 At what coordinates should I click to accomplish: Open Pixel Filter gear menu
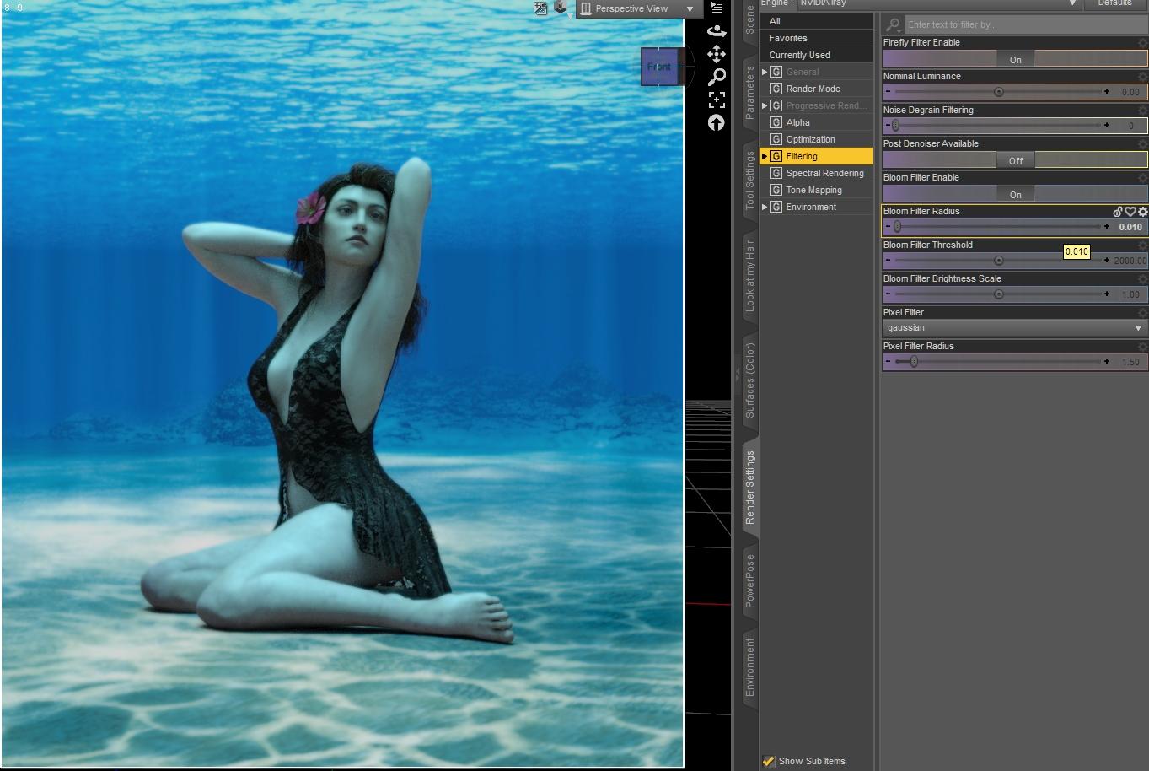coord(1143,313)
